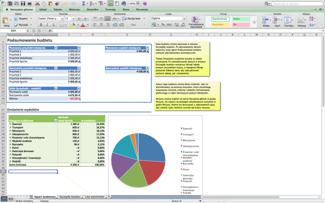Create a new workbook with toolbar icon

pos(3,3)
